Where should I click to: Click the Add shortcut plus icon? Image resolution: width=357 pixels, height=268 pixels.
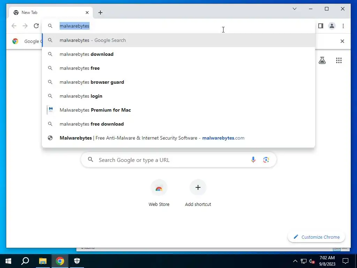coord(198,187)
